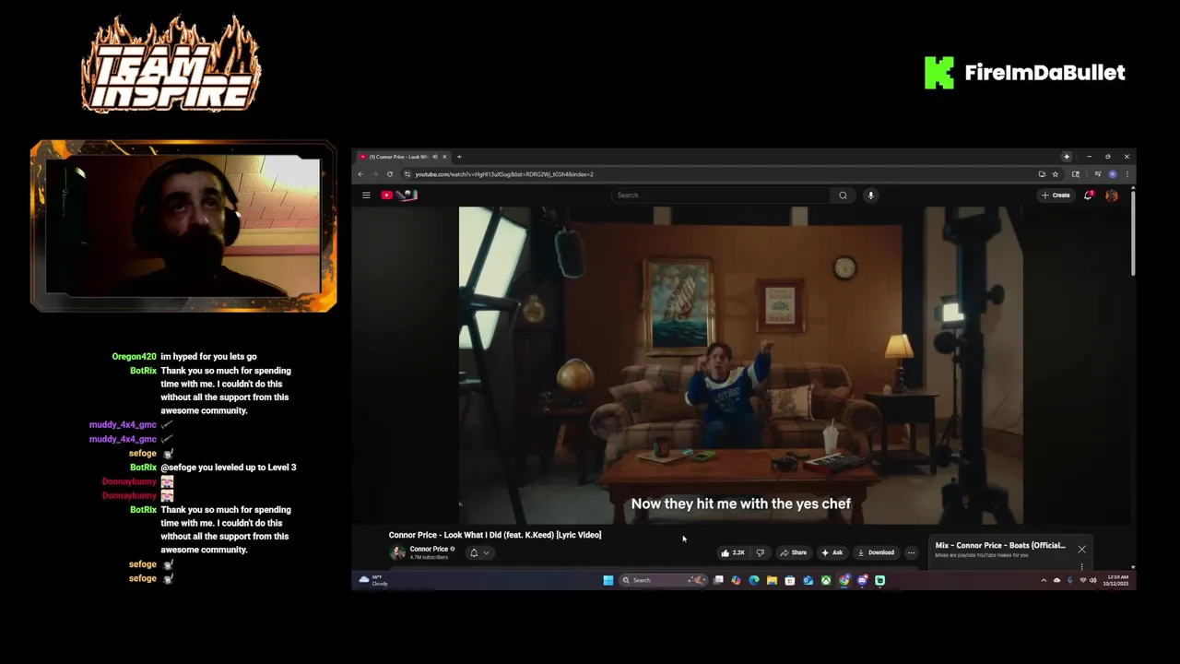The image size is (1180, 664).
Task: Click the Download button
Action: [876, 552]
